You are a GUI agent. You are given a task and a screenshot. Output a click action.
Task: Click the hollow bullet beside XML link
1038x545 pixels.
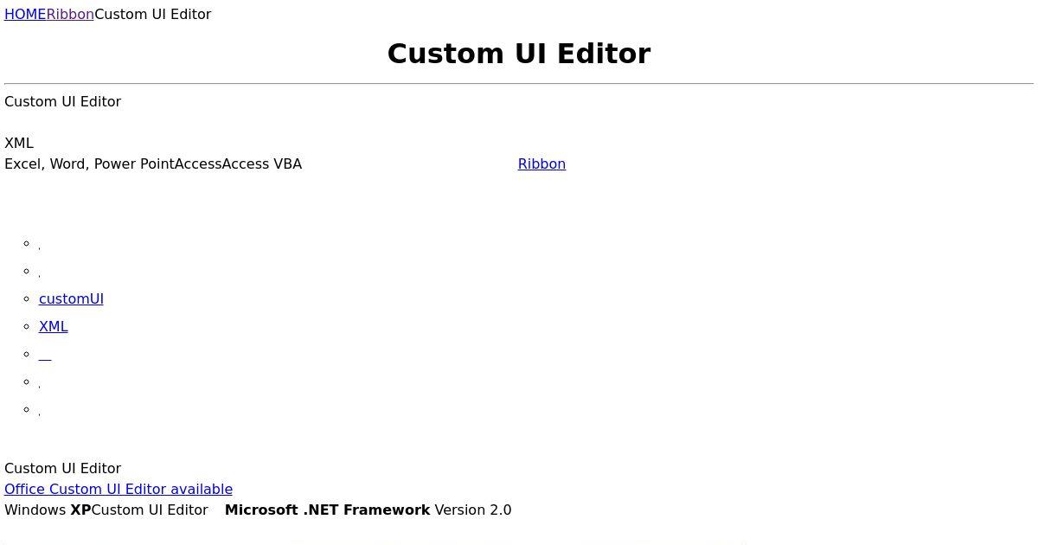coord(27,326)
